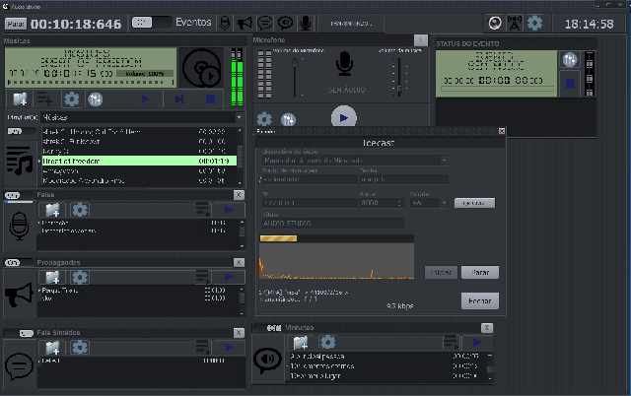This screenshot has height=396, width=631.
Task: Open the Falas gear settings
Action: (x=80, y=210)
